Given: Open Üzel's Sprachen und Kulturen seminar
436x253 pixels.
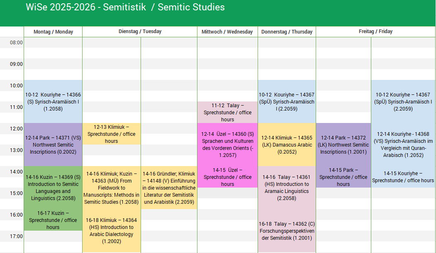Looking at the screenshot, I should (227, 145).
